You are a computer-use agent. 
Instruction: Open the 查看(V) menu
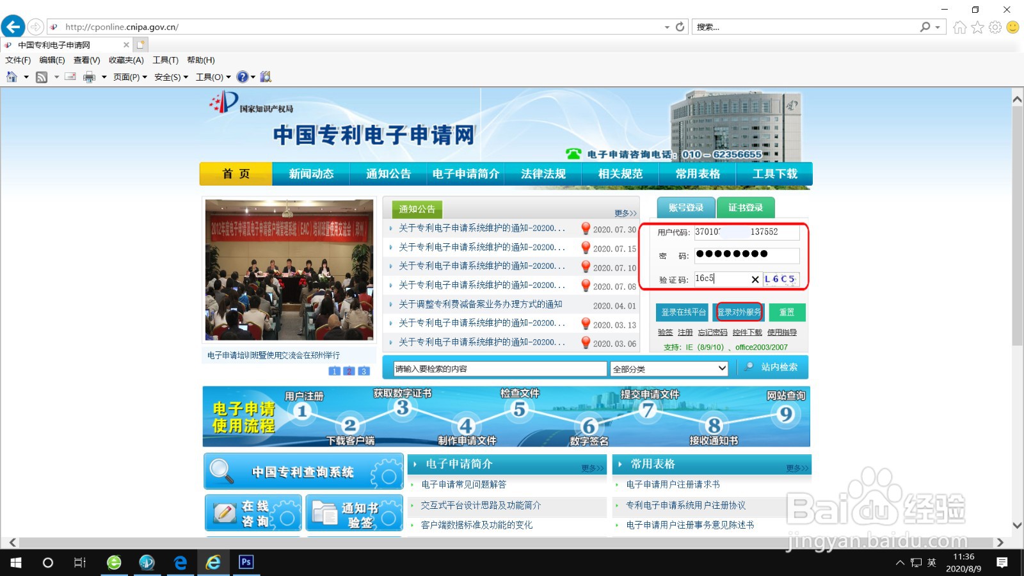point(86,60)
